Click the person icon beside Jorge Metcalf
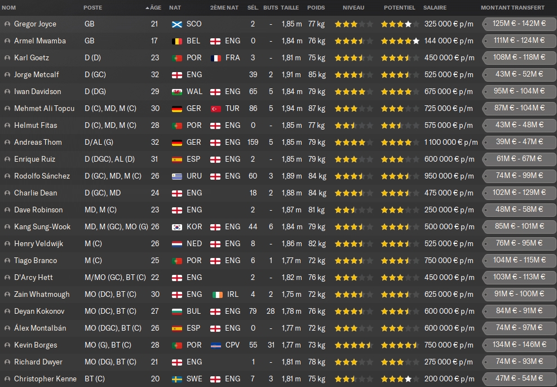The image size is (557, 387). point(7,75)
